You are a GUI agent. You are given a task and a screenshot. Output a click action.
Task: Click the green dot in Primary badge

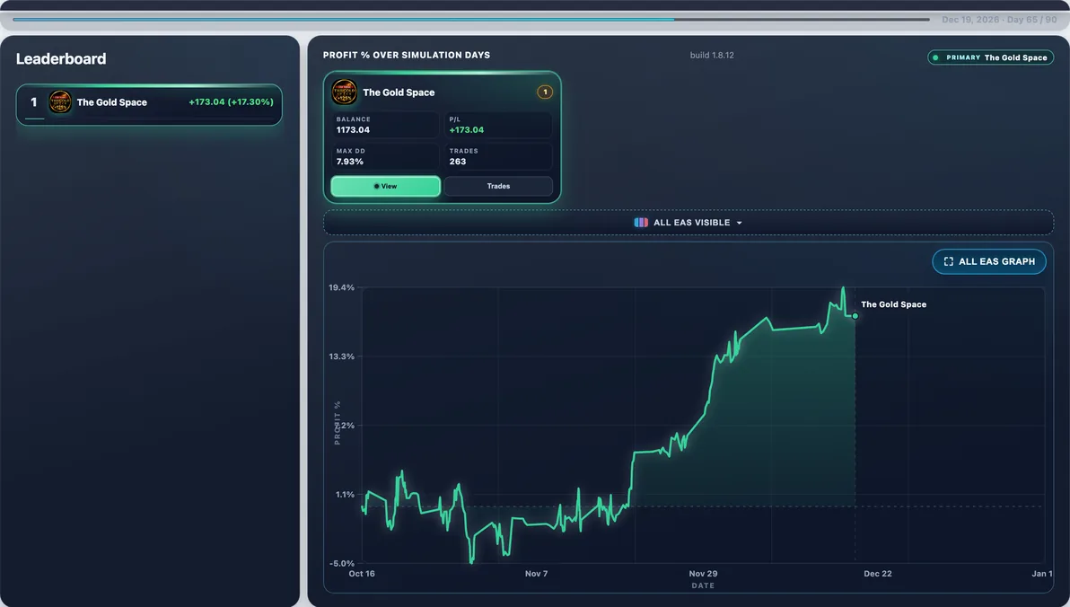point(935,57)
